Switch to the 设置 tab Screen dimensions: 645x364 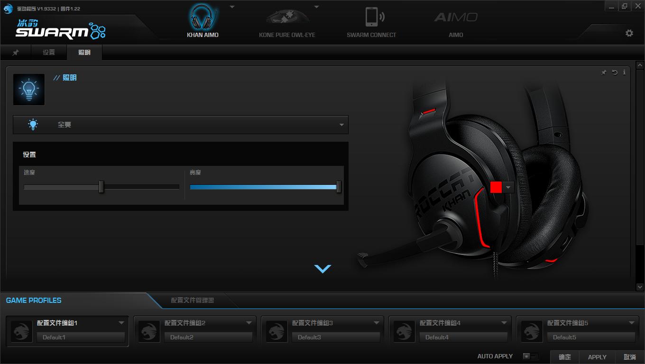click(x=49, y=53)
